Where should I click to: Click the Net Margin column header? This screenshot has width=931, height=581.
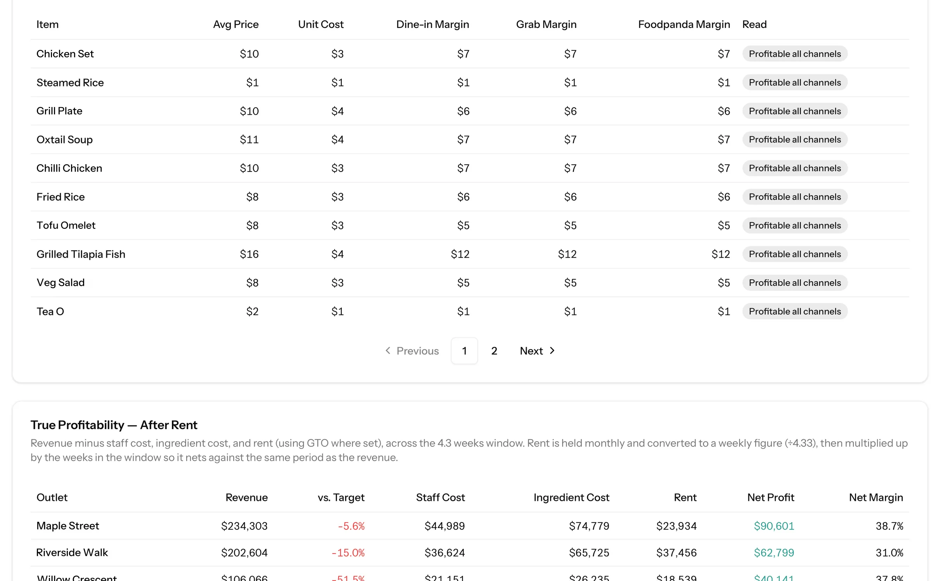(876, 497)
